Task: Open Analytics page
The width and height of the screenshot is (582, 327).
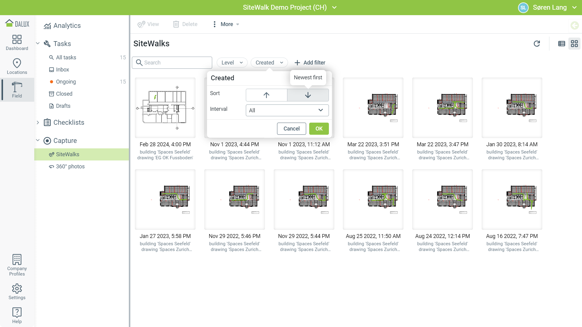Action: (x=62, y=26)
